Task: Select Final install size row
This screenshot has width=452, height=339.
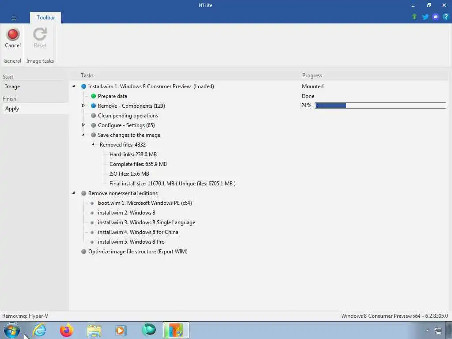Action: click(x=173, y=184)
